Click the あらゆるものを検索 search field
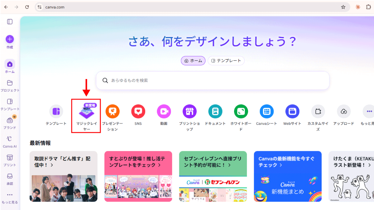The width and height of the screenshot is (374, 210). pos(213,81)
